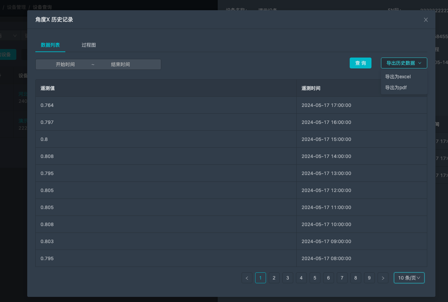Open the 10 条/页 page size selector
This screenshot has height=302, width=448.
click(x=409, y=278)
